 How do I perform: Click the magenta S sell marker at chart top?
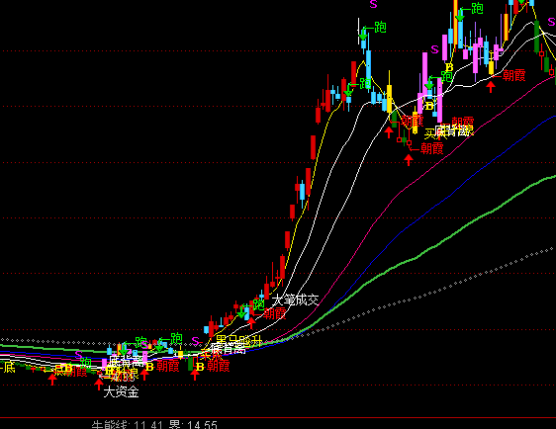click(373, 4)
